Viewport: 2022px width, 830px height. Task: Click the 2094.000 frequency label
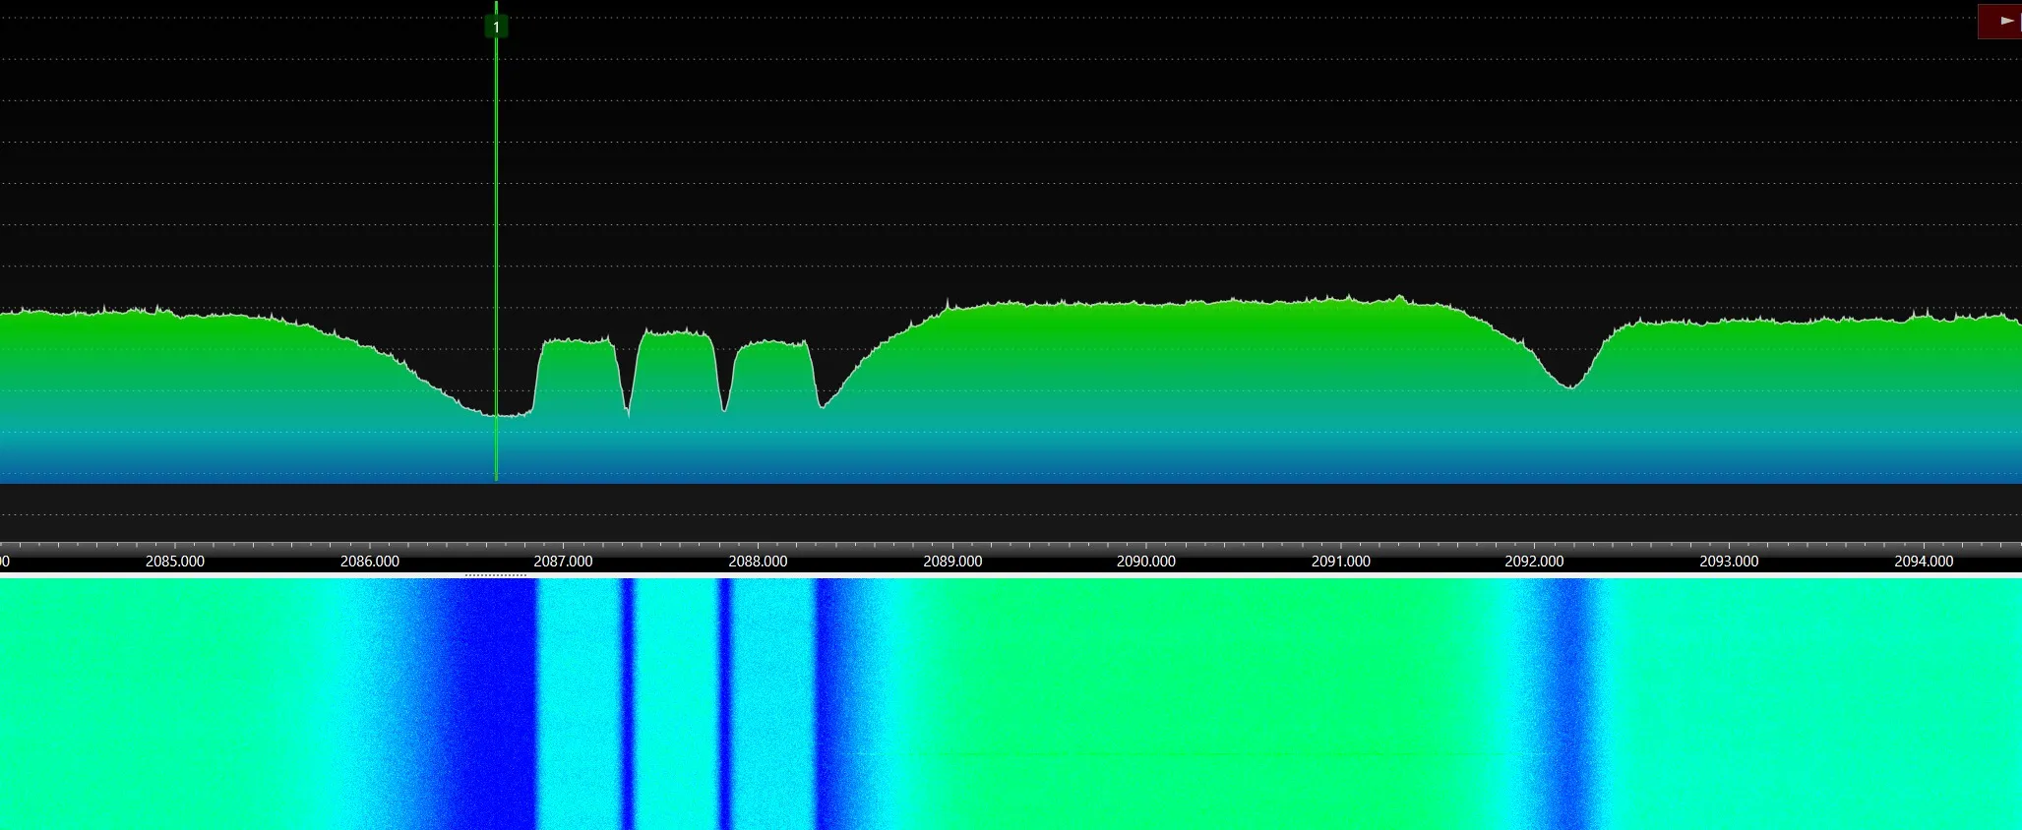click(1924, 562)
